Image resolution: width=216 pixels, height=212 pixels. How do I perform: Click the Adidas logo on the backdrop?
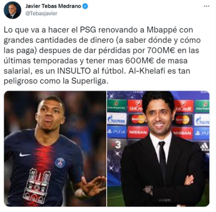[205, 147]
